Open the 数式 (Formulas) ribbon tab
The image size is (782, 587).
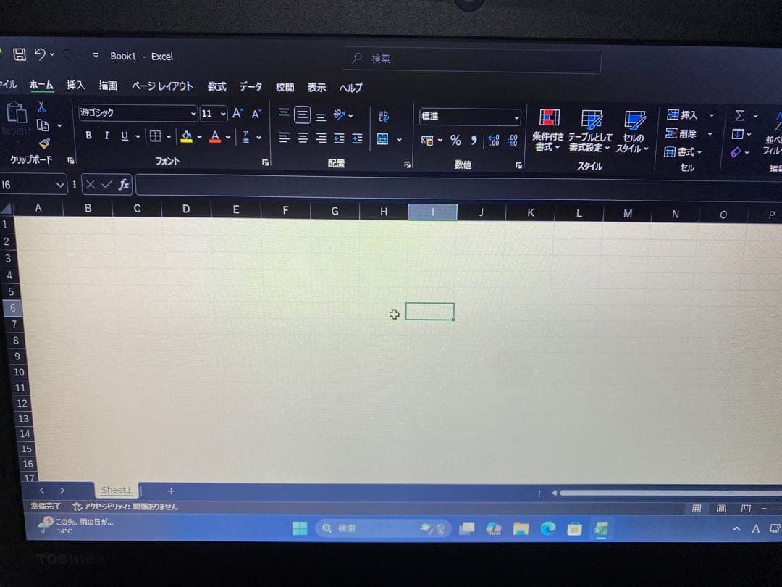(x=216, y=86)
